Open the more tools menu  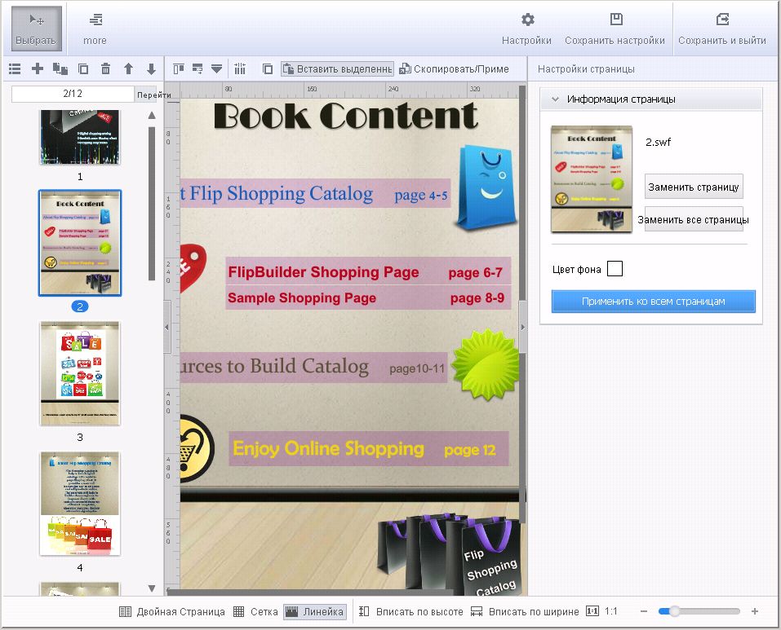(x=95, y=29)
